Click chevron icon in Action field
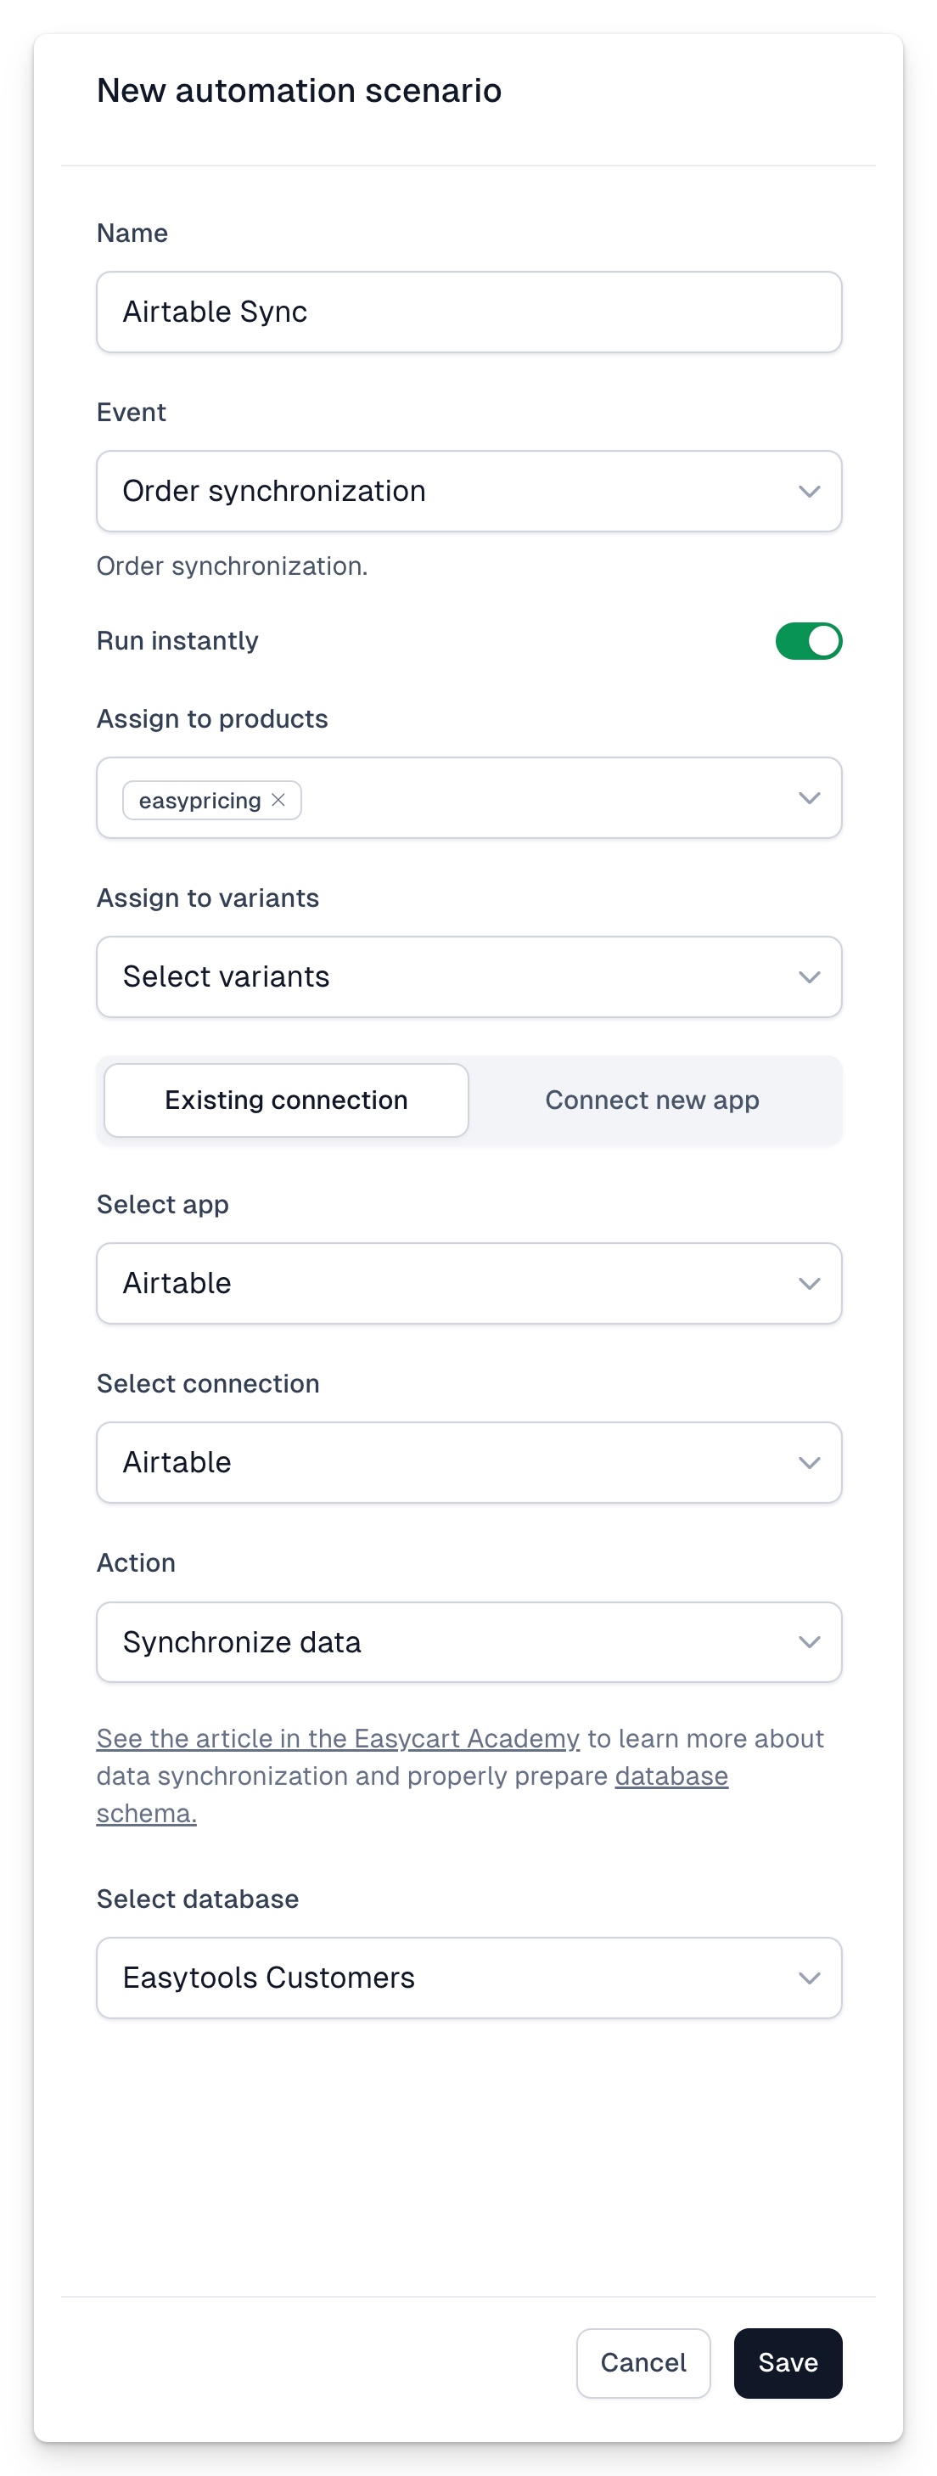The image size is (937, 2476). coord(809,1641)
